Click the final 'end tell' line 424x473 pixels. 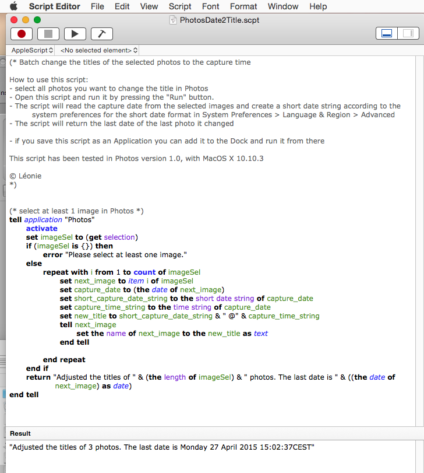pyautogui.click(x=24, y=395)
